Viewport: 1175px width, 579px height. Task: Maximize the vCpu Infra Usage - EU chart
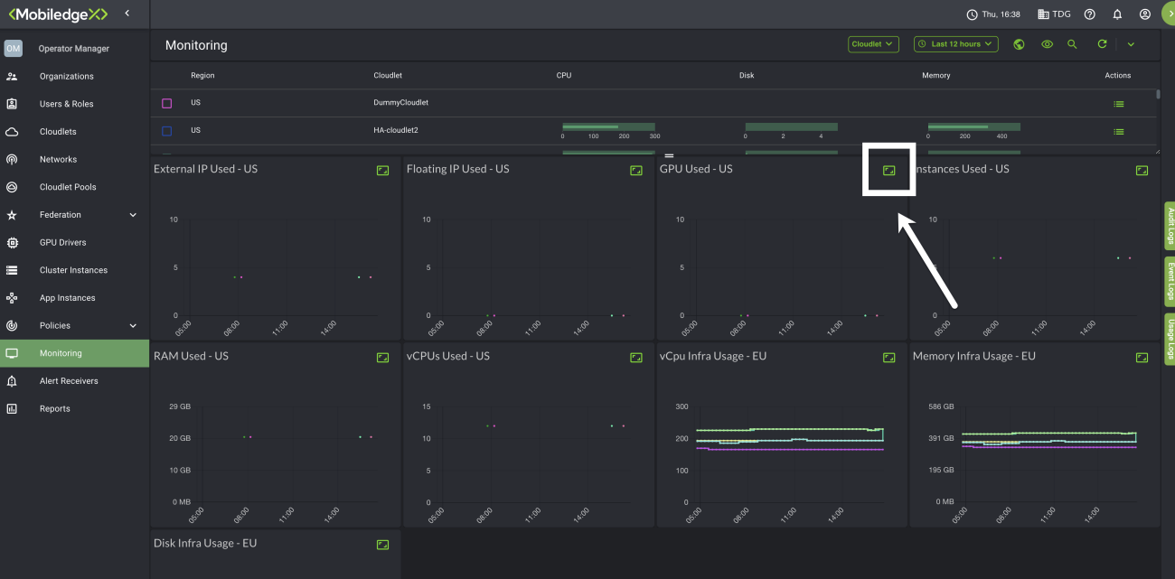(x=889, y=358)
